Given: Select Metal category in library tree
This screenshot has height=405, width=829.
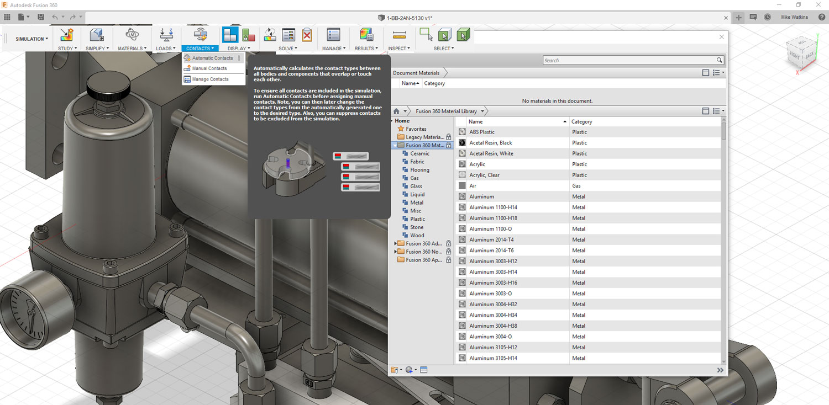Looking at the screenshot, I should pos(417,202).
